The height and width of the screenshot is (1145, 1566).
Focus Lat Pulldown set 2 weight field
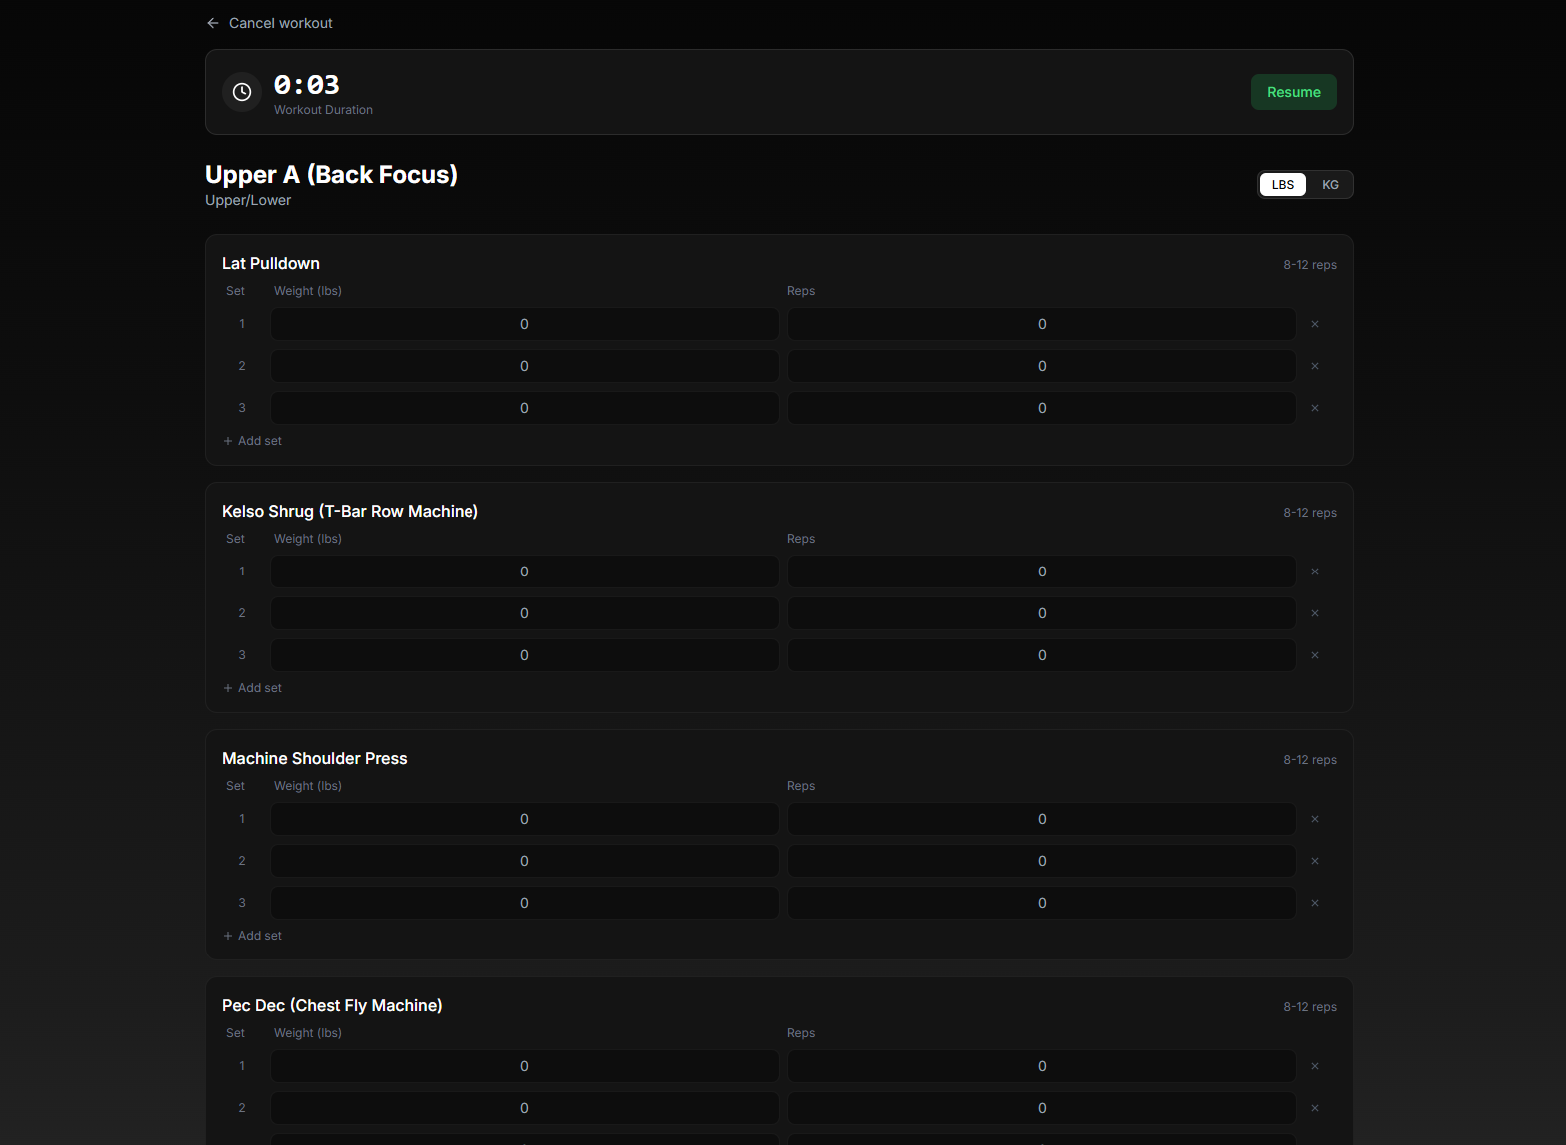tap(524, 366)
